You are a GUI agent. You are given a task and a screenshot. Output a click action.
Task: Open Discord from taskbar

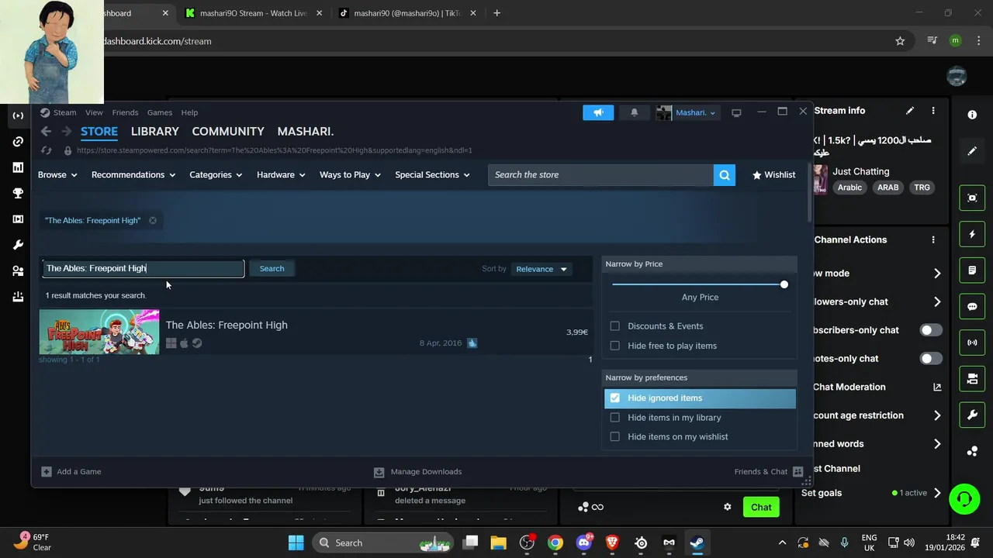coord(584,542)
